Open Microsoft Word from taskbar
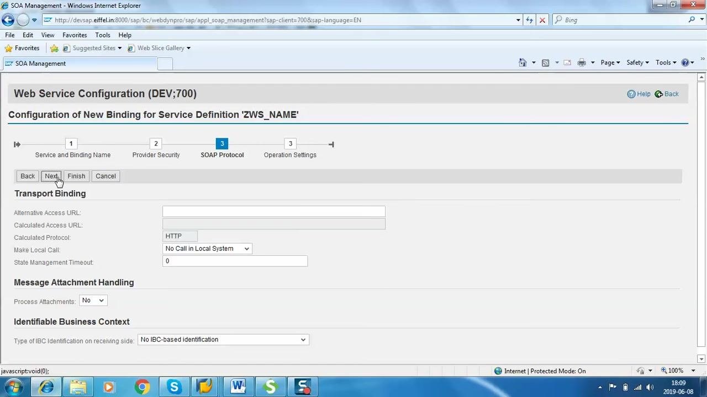Viewport: 707px width, 397px height. click(x=238, y=387)
